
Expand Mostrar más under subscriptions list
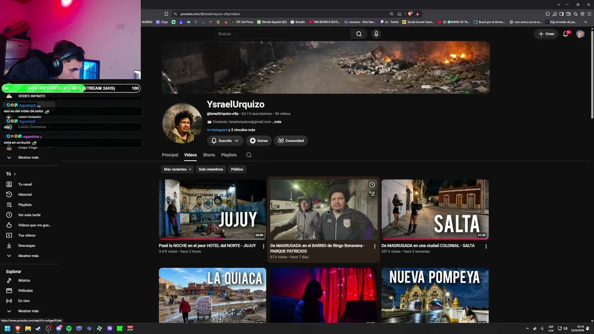pyautogui.click(x=28, y=157)
